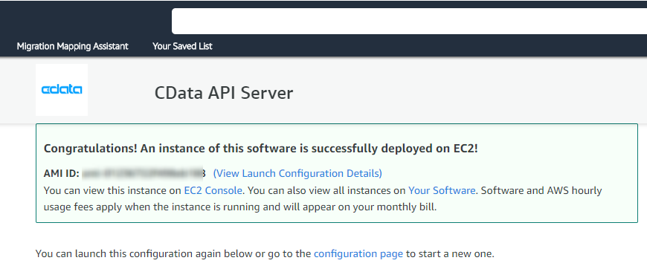This screenshot has height=272, width=647.
Task: Open Migration Mapping Assistant
Action: point(73,46)
